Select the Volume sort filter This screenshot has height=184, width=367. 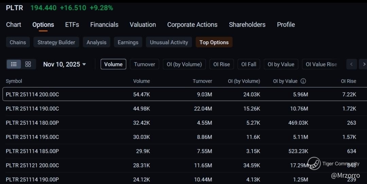[113, 64]
